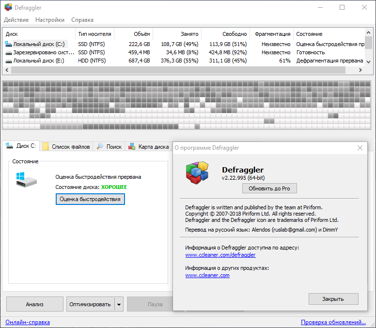Click the HDD (NTFS) media type cell
The height and width of the screenshot is (328, 376).
point(92,61)
